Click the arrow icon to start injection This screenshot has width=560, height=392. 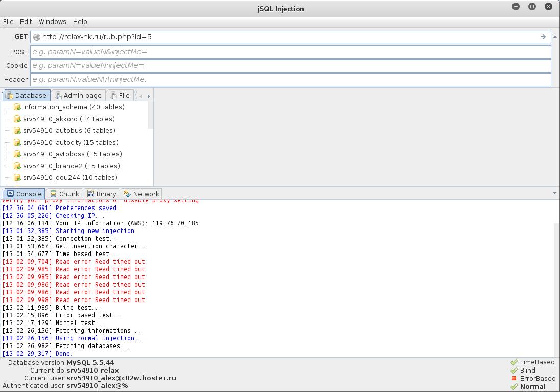pos(543,37)
